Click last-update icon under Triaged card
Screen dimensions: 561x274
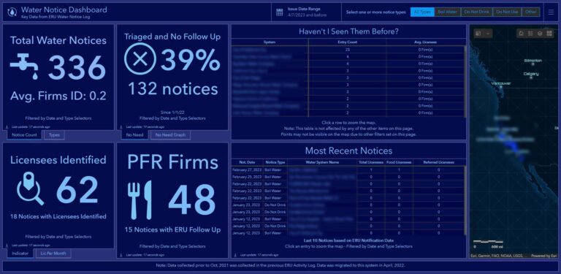(x=121, y=126)
